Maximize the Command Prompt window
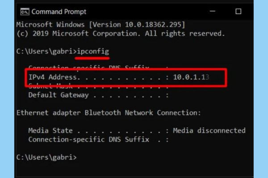 [238, 11]
